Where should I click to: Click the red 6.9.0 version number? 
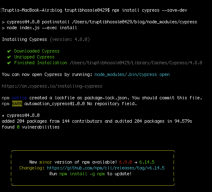pyautogui.click(x=125, y=162)
